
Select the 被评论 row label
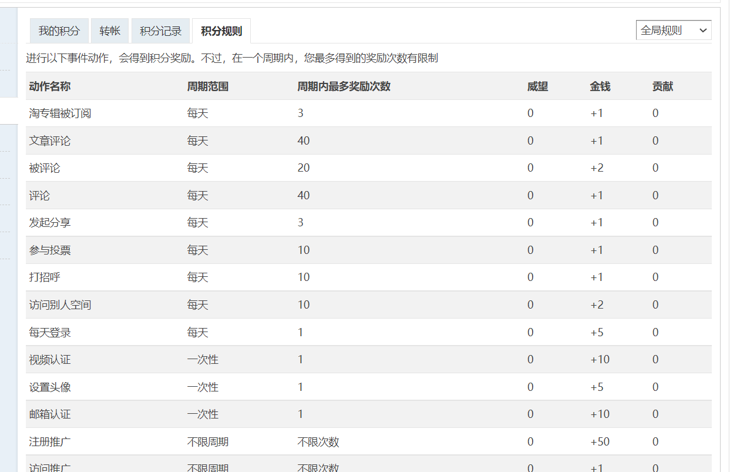(x=45, y=168)
